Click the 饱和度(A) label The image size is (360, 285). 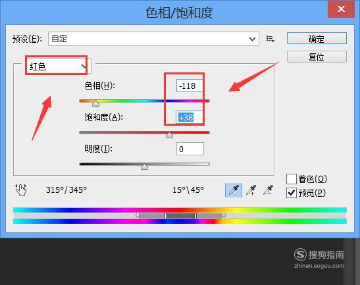pos(103,117)
